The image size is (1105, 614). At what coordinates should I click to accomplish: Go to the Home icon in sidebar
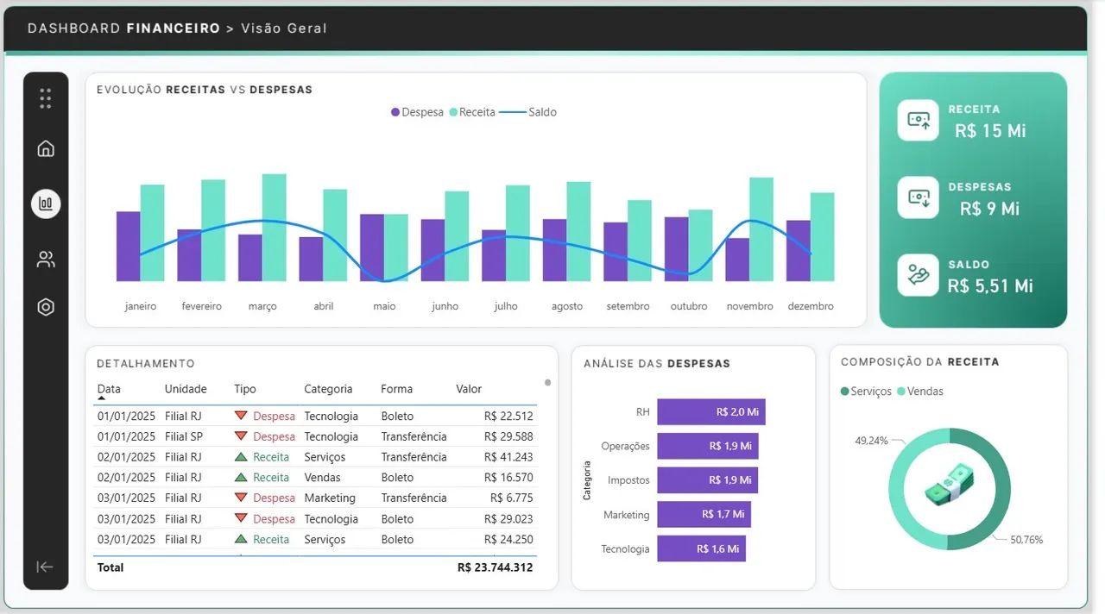(x=46, y=148)
